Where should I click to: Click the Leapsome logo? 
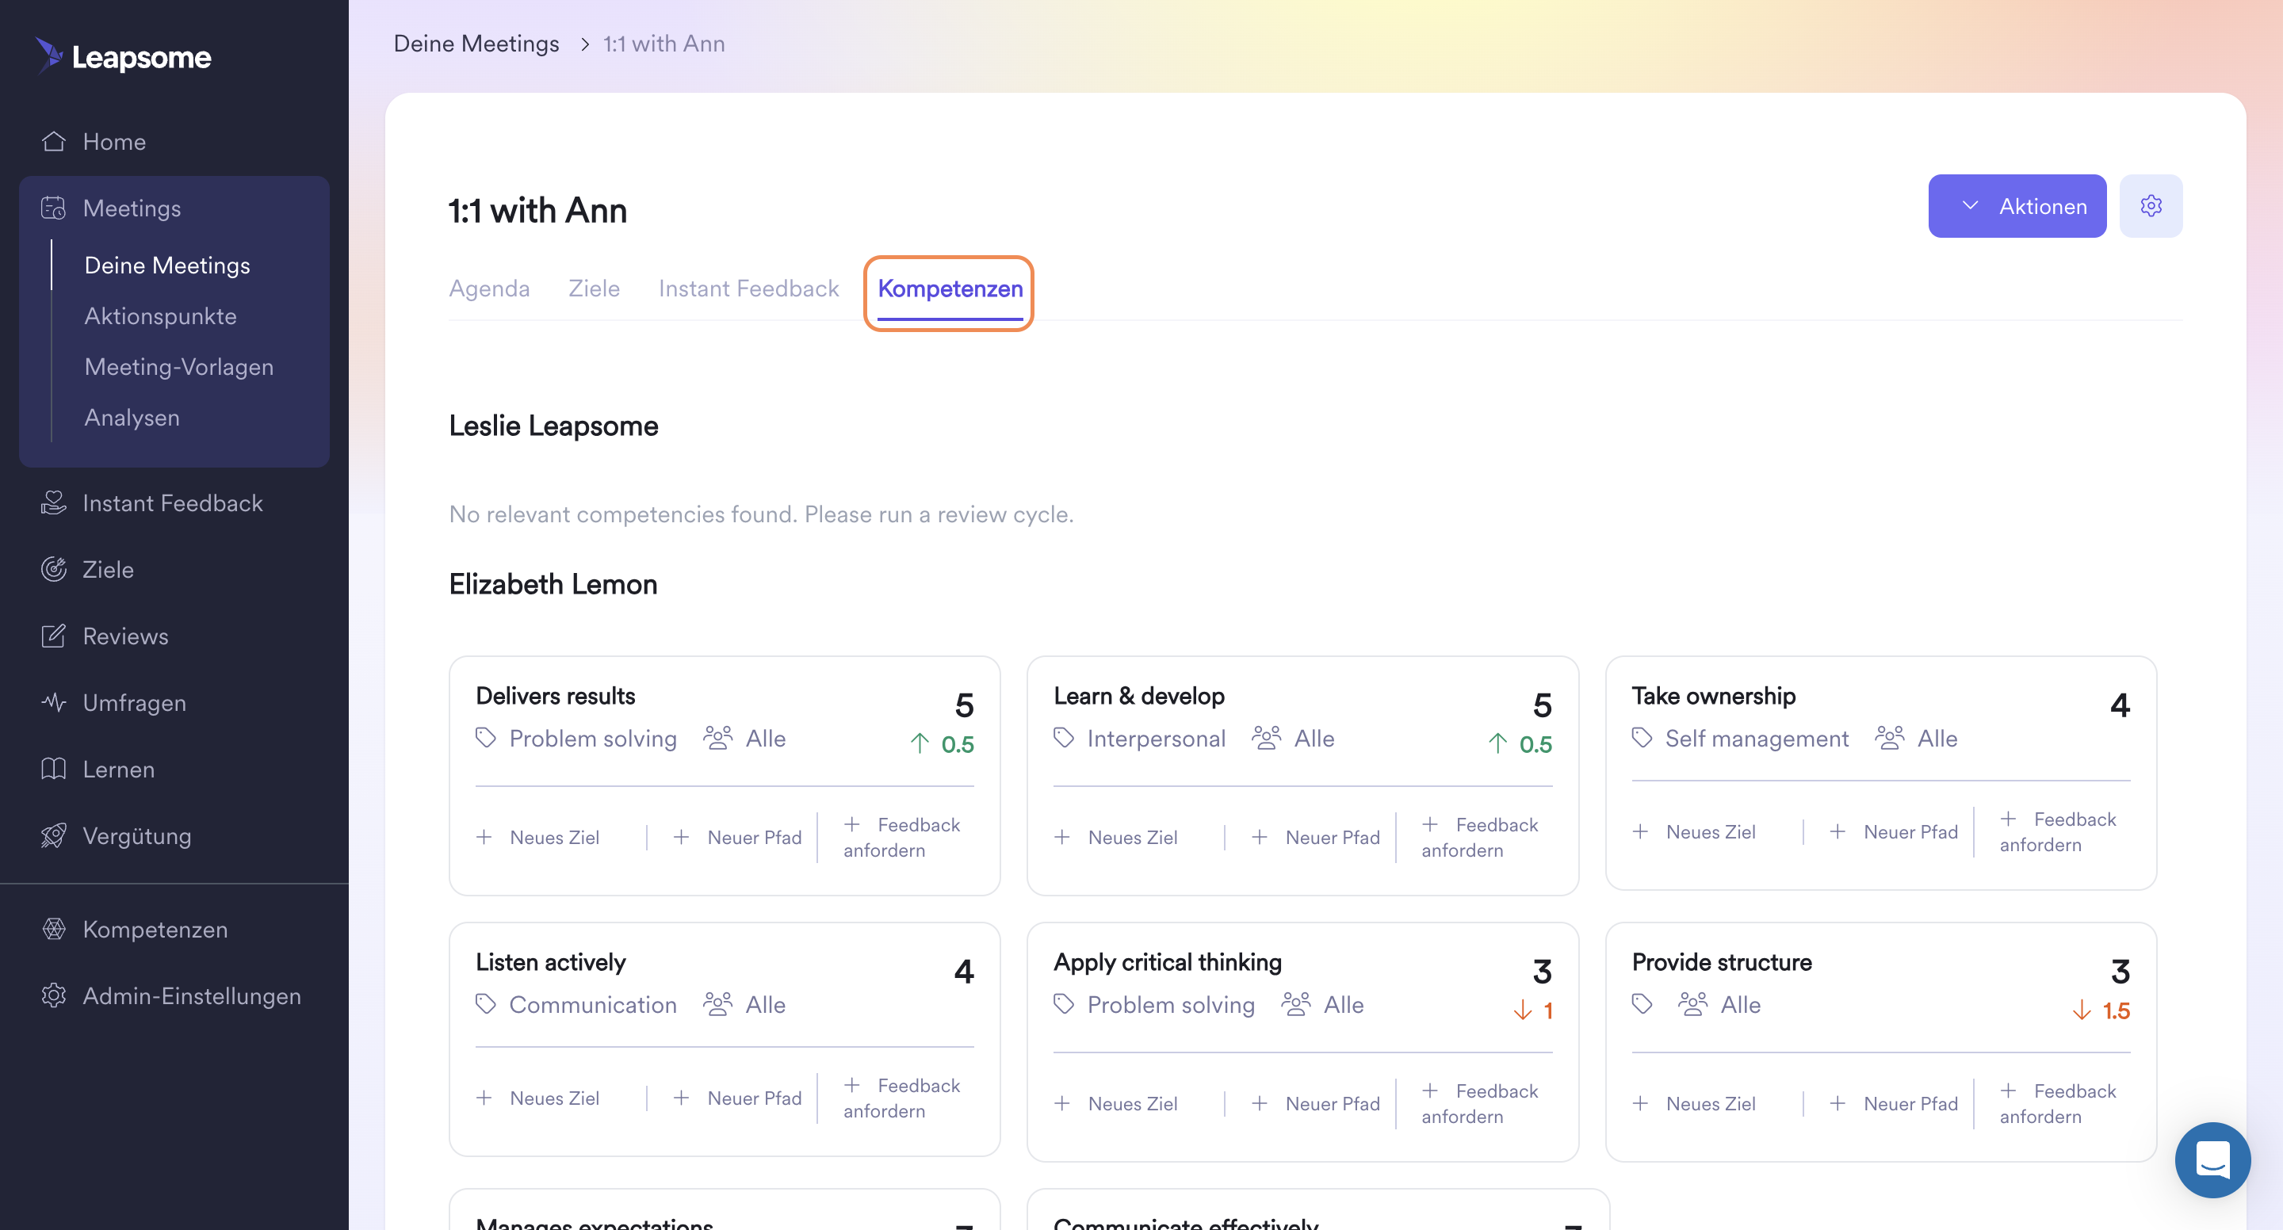(124, 57)
